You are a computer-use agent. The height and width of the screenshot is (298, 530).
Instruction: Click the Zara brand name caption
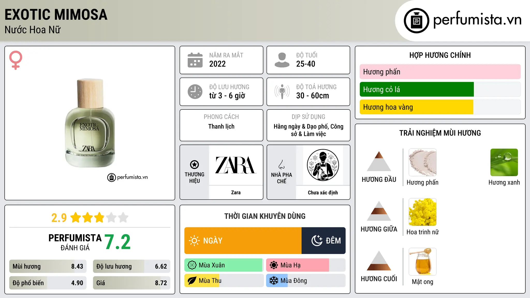coord(236,192)
